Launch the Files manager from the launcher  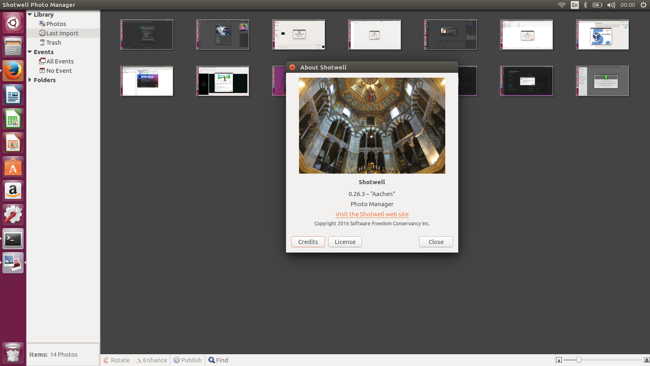coord(13,47)
